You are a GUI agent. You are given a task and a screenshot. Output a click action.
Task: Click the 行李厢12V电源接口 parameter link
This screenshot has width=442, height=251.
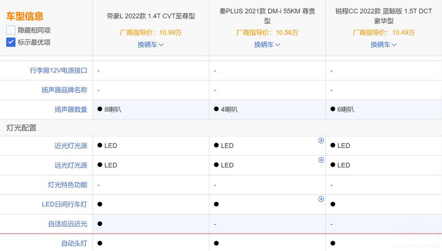[x=58, y=71]
